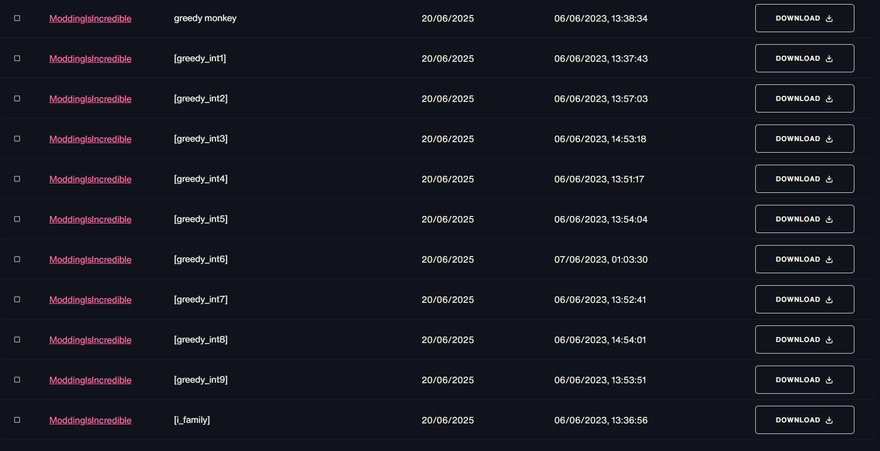Open ModdingIsIncredible link in [greedy_int1] row
The height and width of the screenshot is (451, 880).
pyautogui.click(x=91, y=59)
